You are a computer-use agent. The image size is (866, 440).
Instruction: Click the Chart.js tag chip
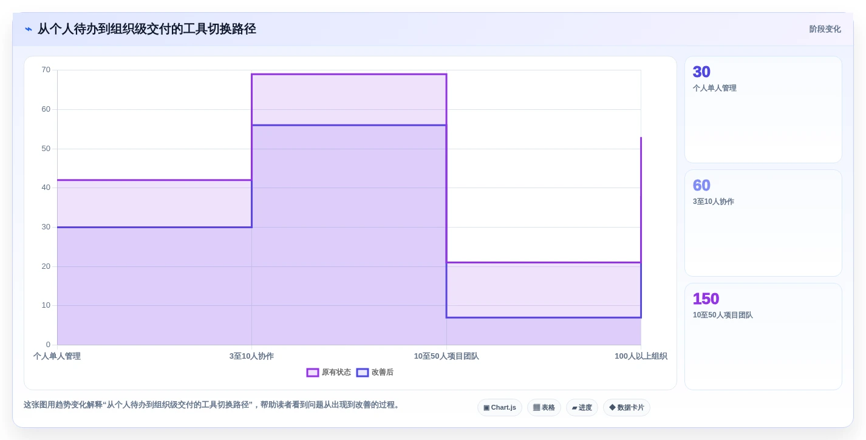pos(500,408)
